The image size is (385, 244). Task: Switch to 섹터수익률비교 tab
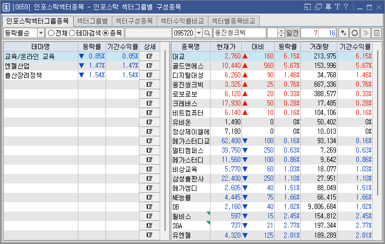[182, 21]
